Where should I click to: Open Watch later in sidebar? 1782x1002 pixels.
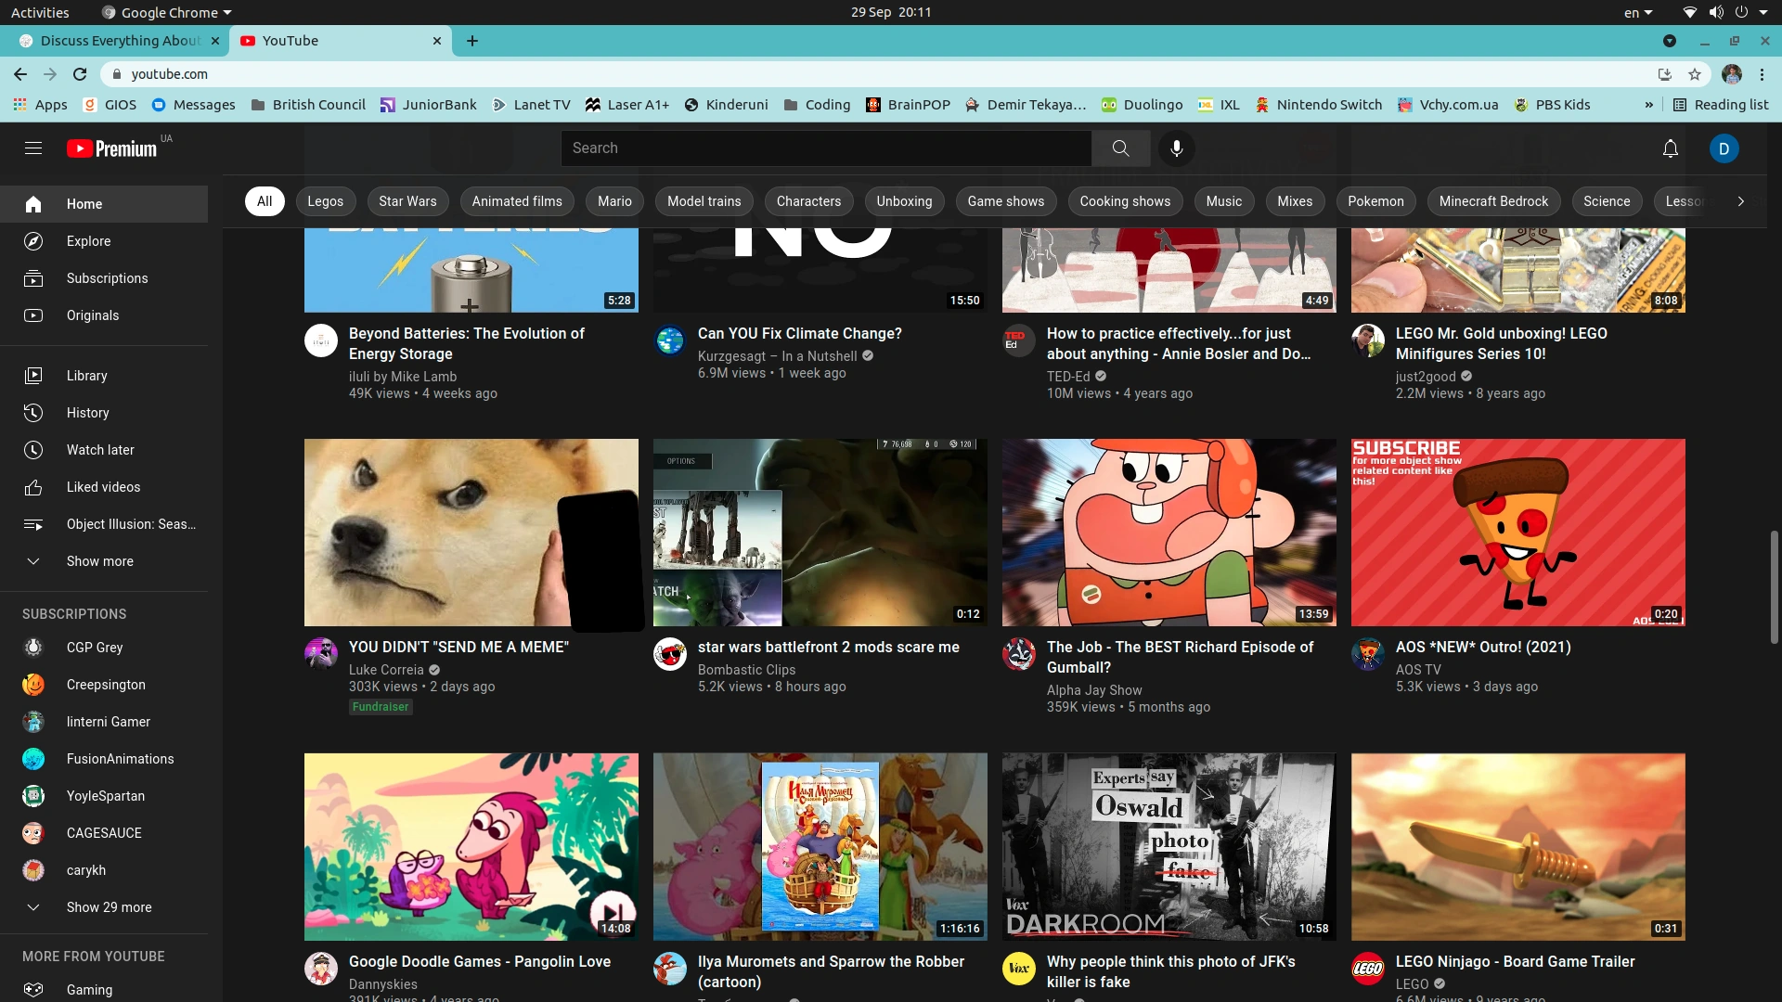(100, 450)
